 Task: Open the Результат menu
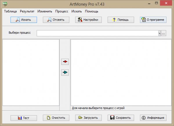pyautogui.click(x=27, y=11)
